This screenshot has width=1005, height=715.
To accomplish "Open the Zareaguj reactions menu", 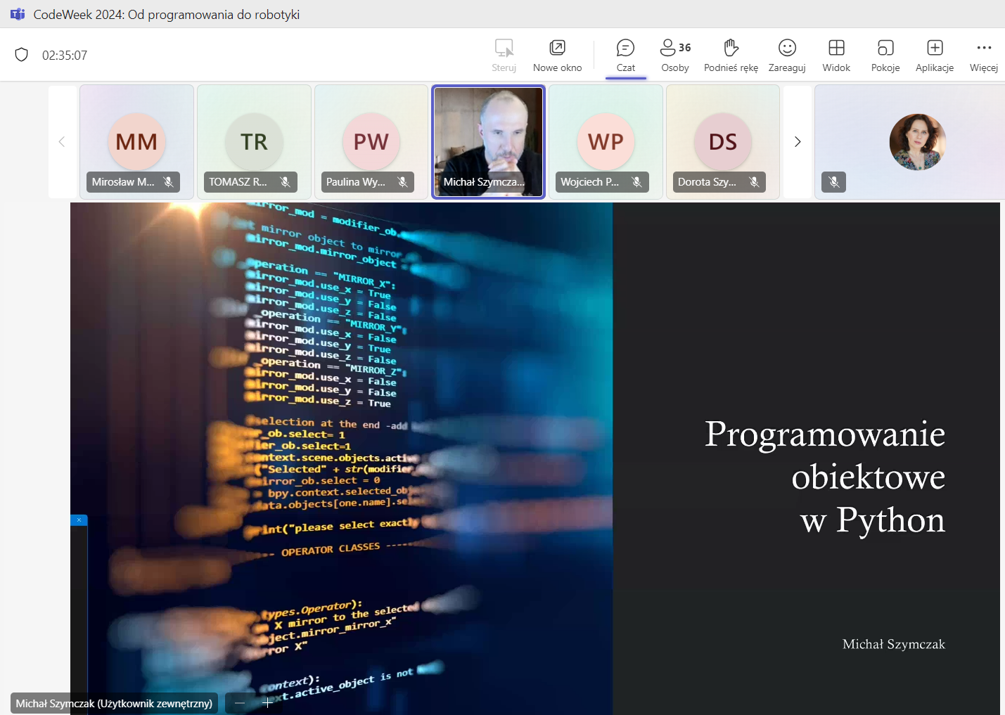I will point(787,56).
